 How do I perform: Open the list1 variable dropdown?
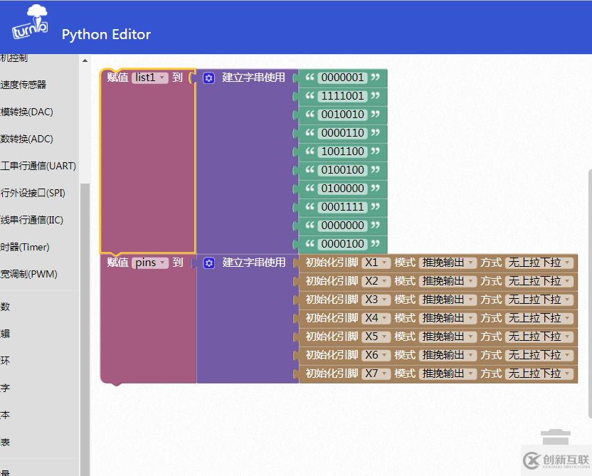click(150, 78)
